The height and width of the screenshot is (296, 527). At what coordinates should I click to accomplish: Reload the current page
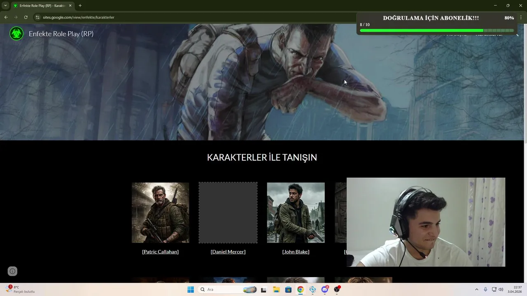[x=26, y=17]
